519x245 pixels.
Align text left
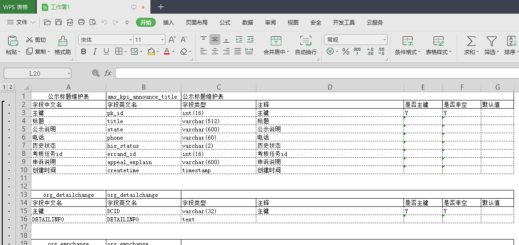coord(204,51)
